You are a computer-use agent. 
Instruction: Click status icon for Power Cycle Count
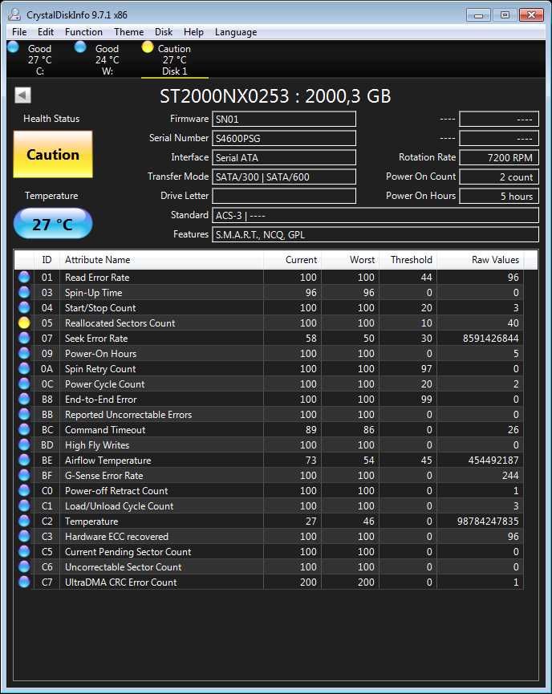[x=24, y=384]
